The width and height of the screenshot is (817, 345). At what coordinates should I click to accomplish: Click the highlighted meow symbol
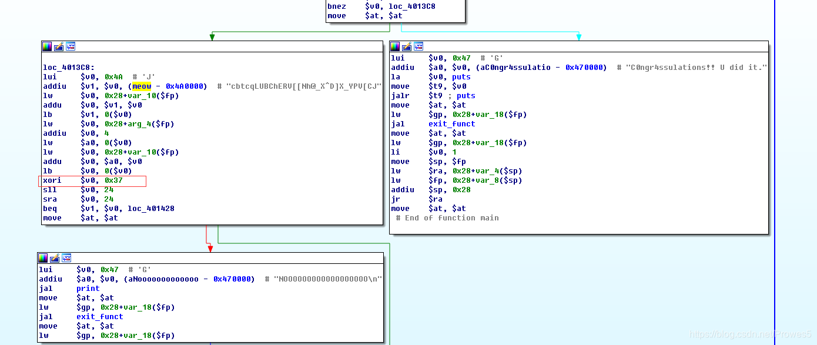142,86
